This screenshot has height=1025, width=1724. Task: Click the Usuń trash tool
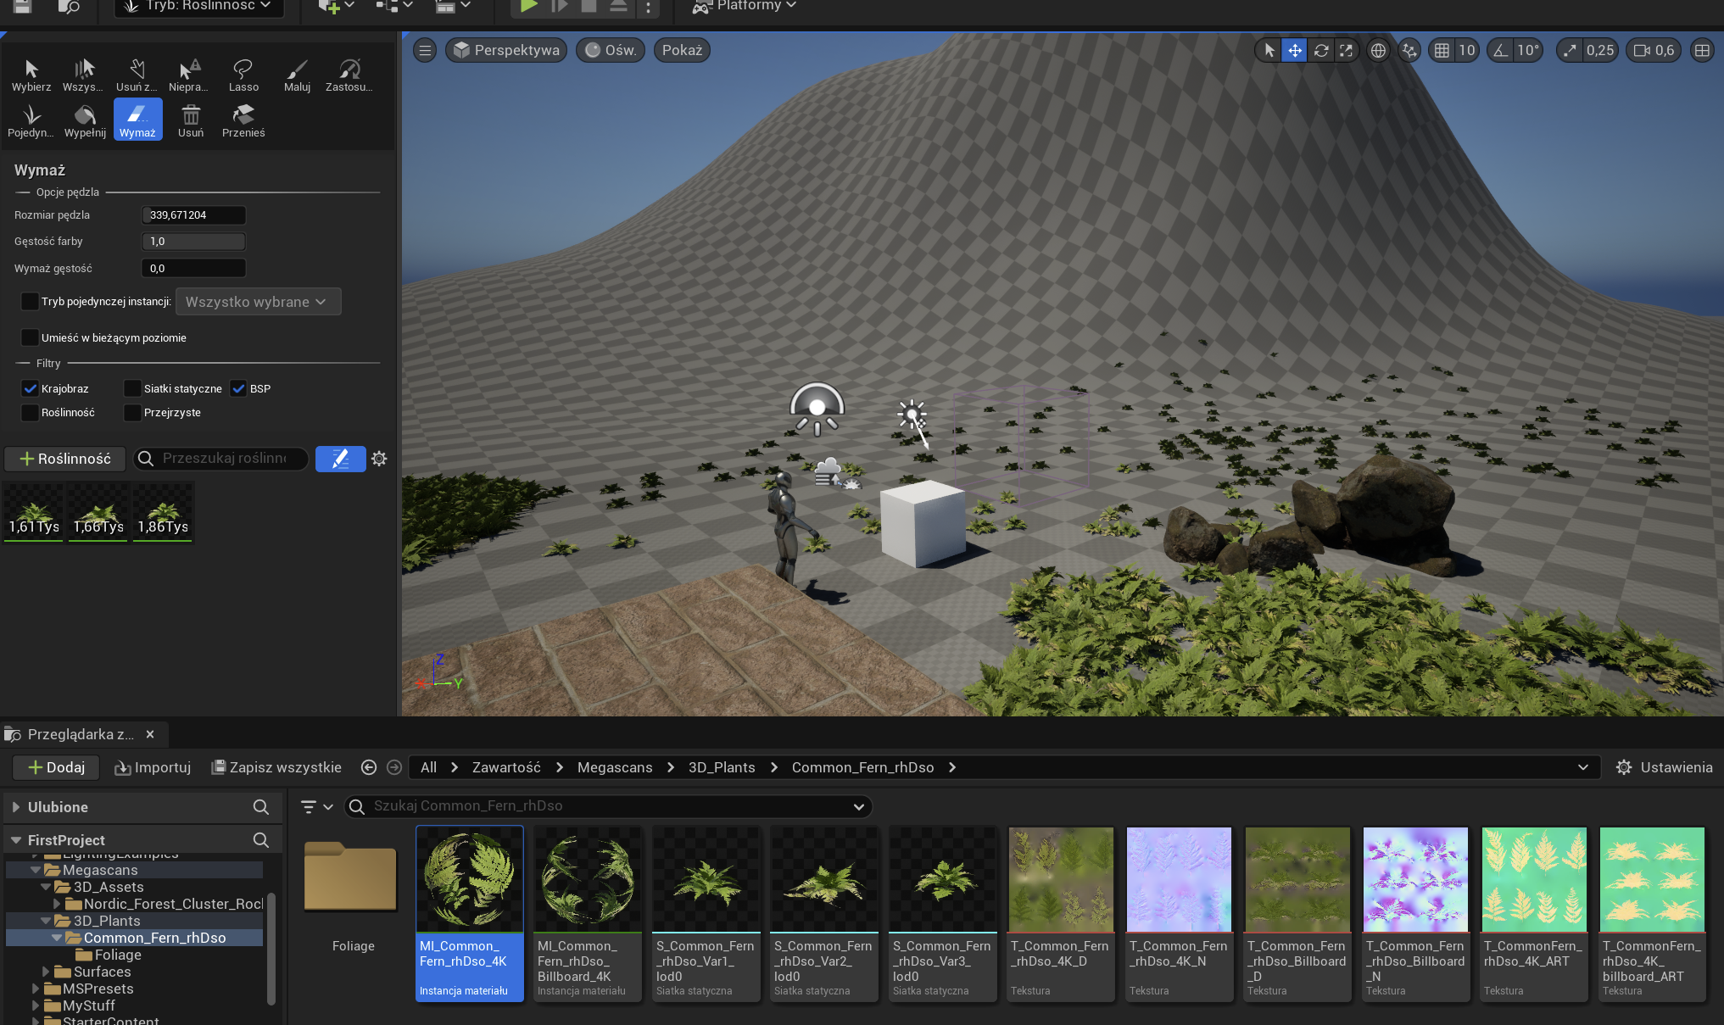[x=191, y=120]
